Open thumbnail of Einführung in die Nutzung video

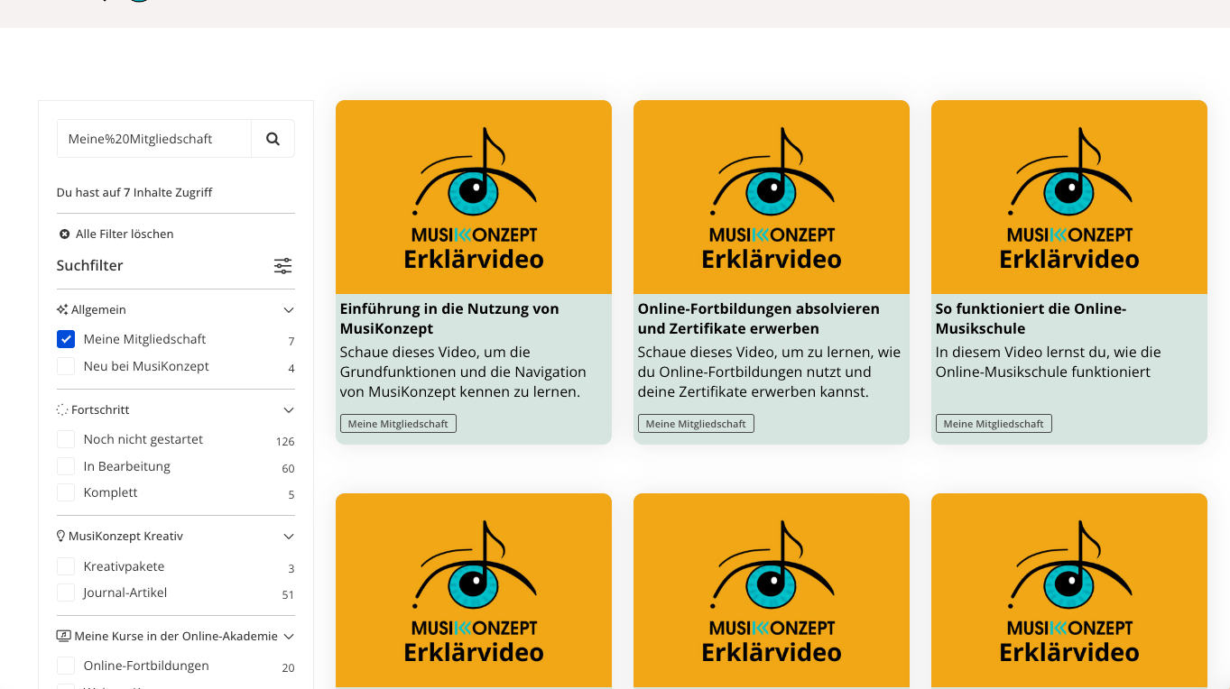point(474,197)
